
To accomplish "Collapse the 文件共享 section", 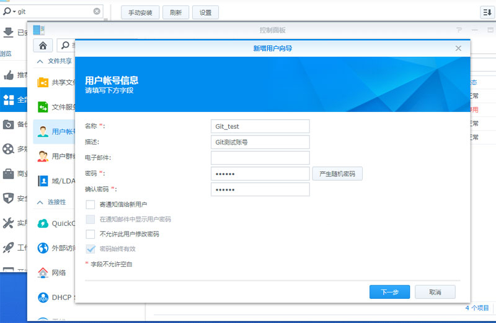I will pos(40,61).
